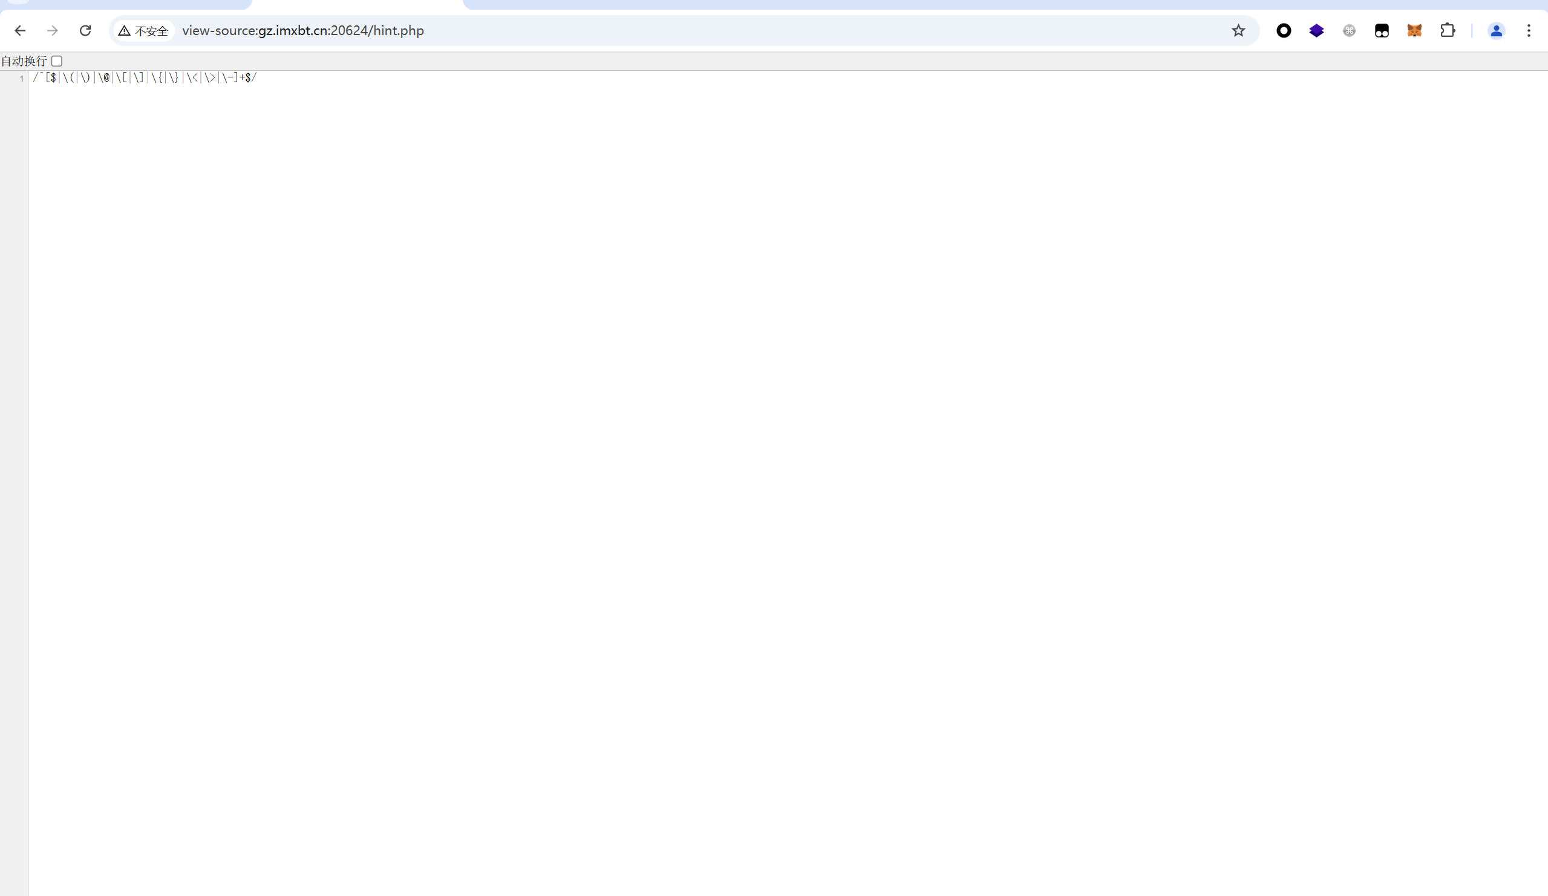Screen dimensions: 1548x896
Task: Open the Chrome profile avatar
Action: 1496,31
